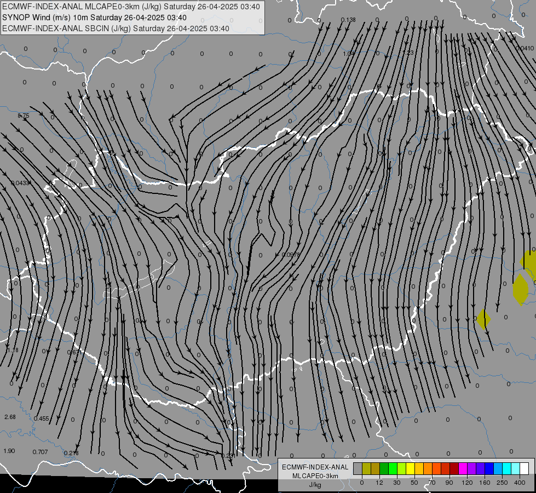Choose the dark red legend swatch

[x=454, y=468]
